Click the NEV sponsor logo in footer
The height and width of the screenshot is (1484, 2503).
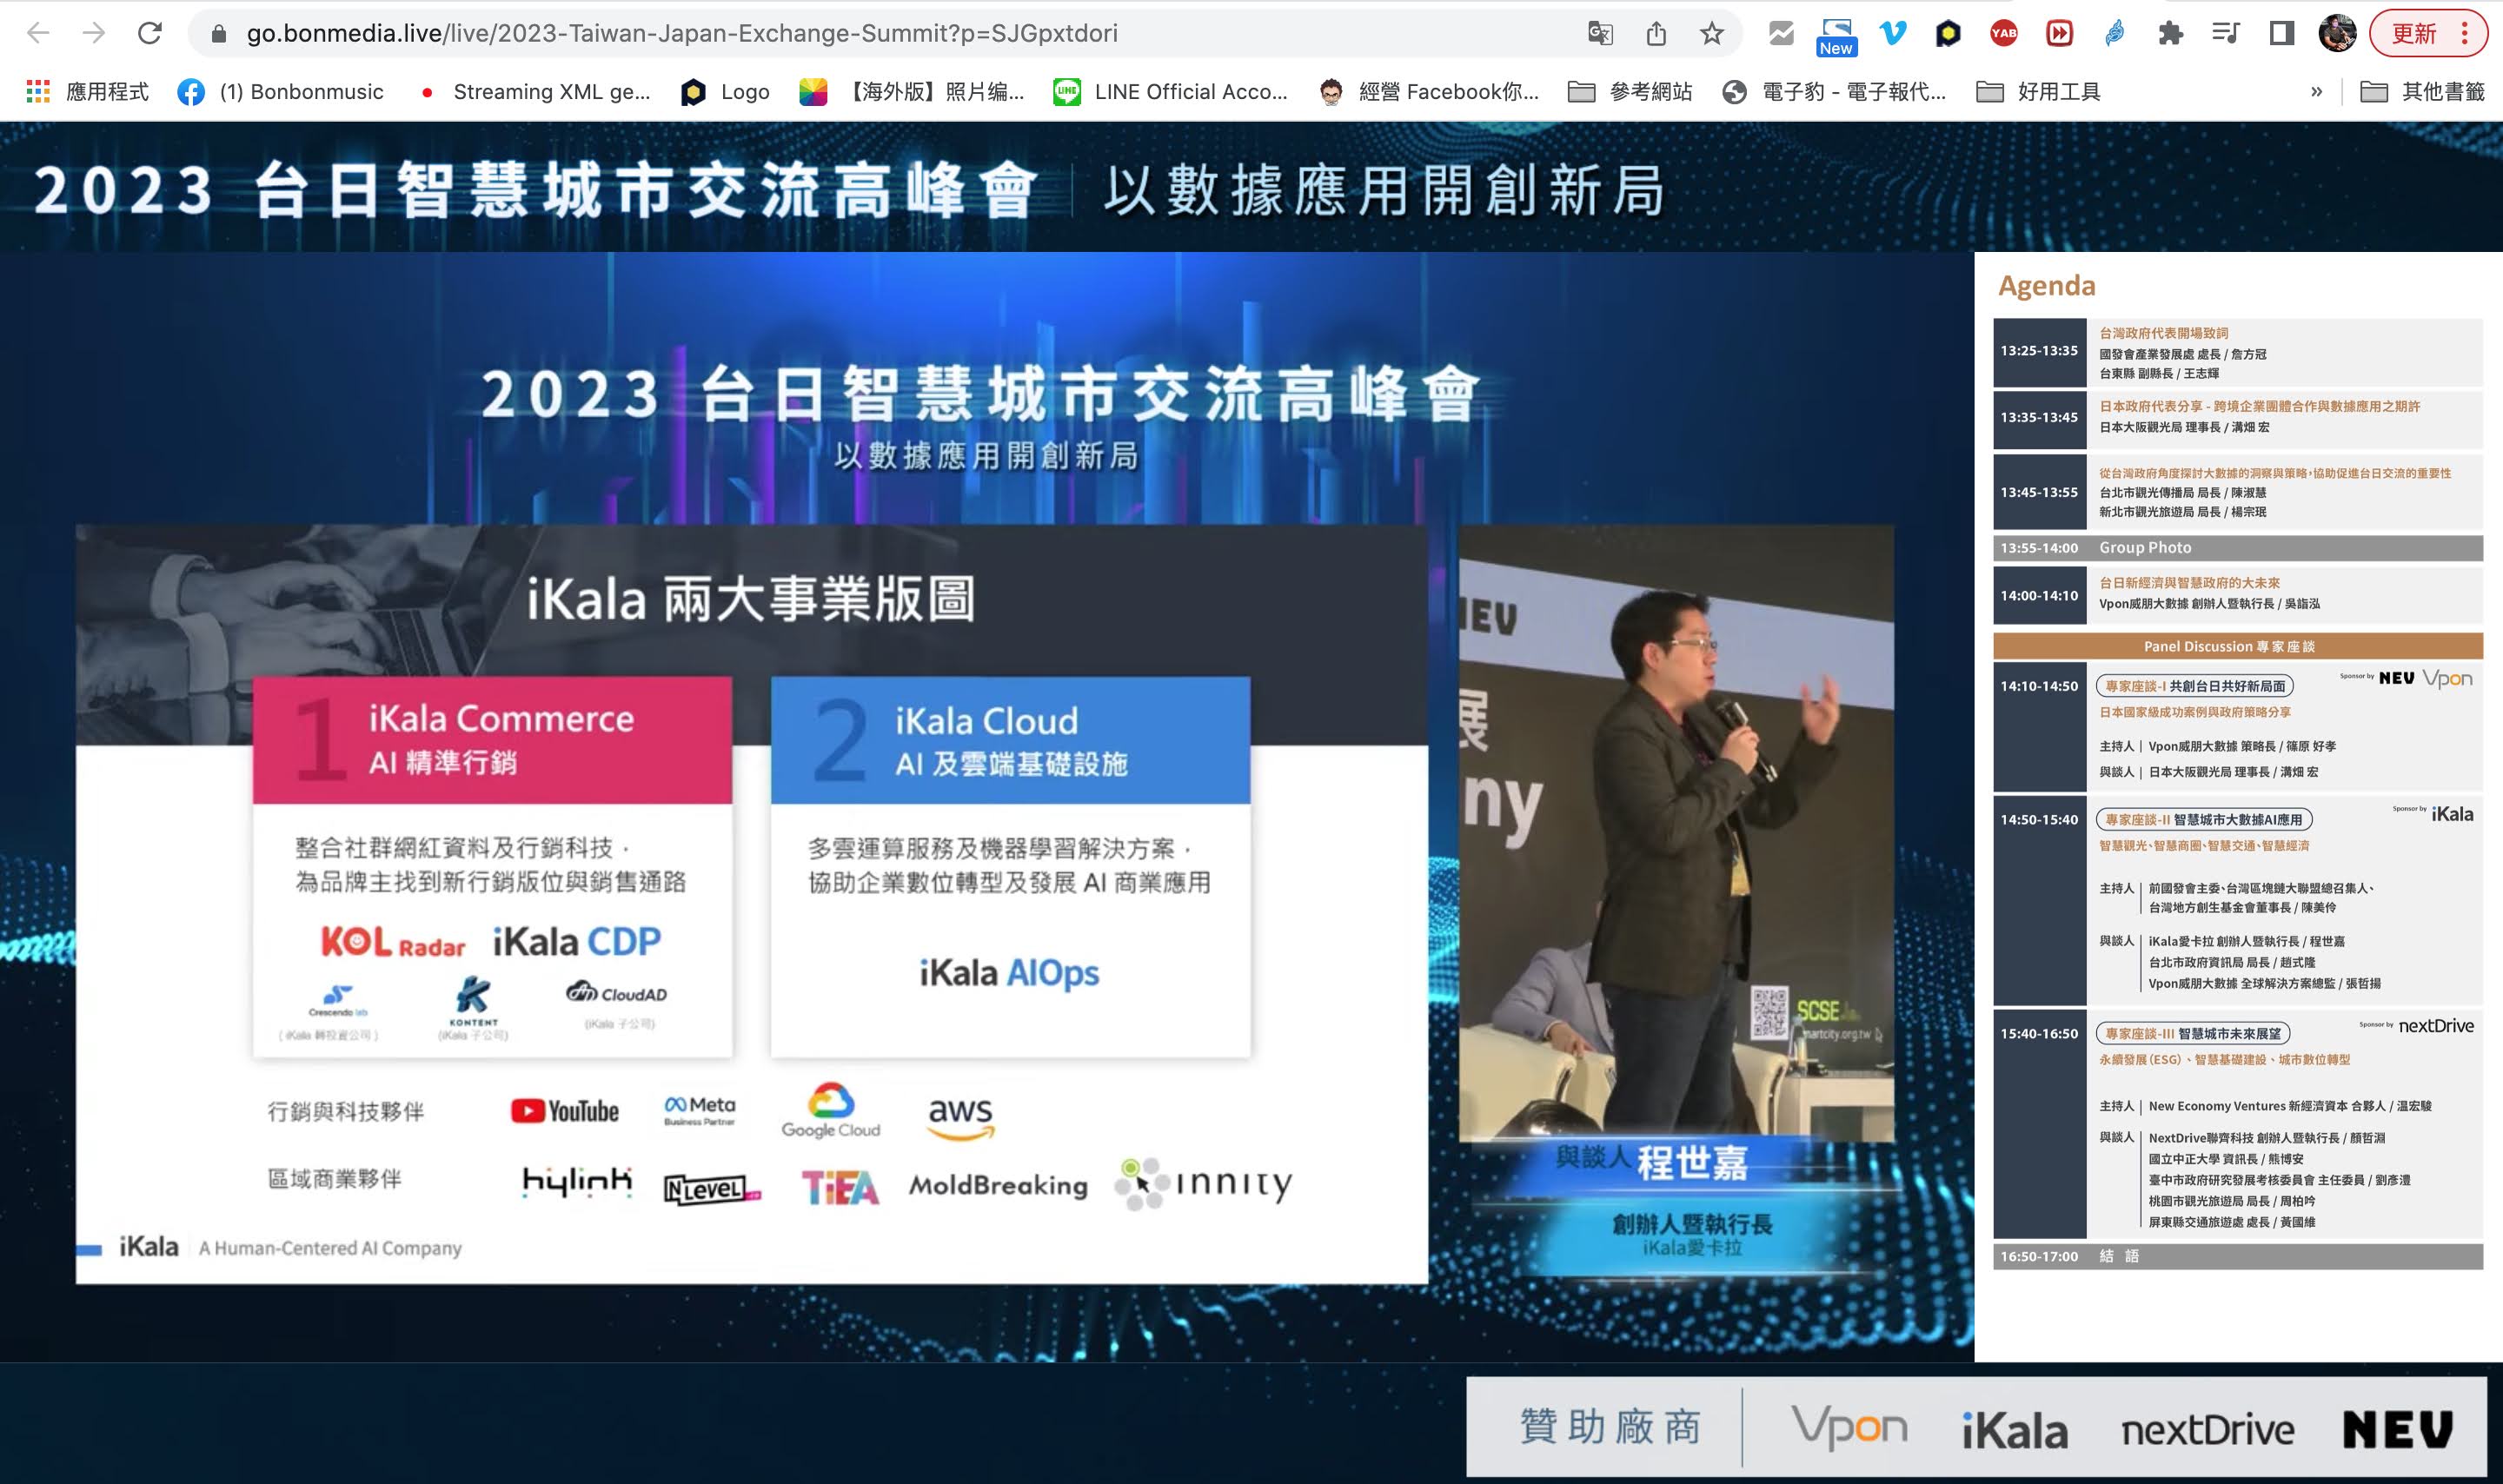point(2398,1429)
